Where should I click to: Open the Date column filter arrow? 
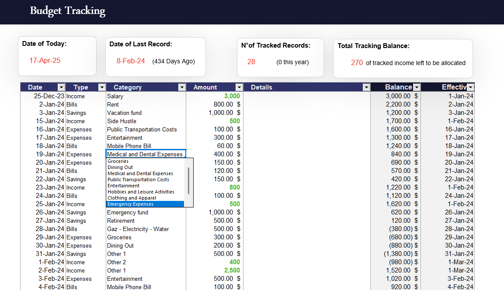(61, 87)
